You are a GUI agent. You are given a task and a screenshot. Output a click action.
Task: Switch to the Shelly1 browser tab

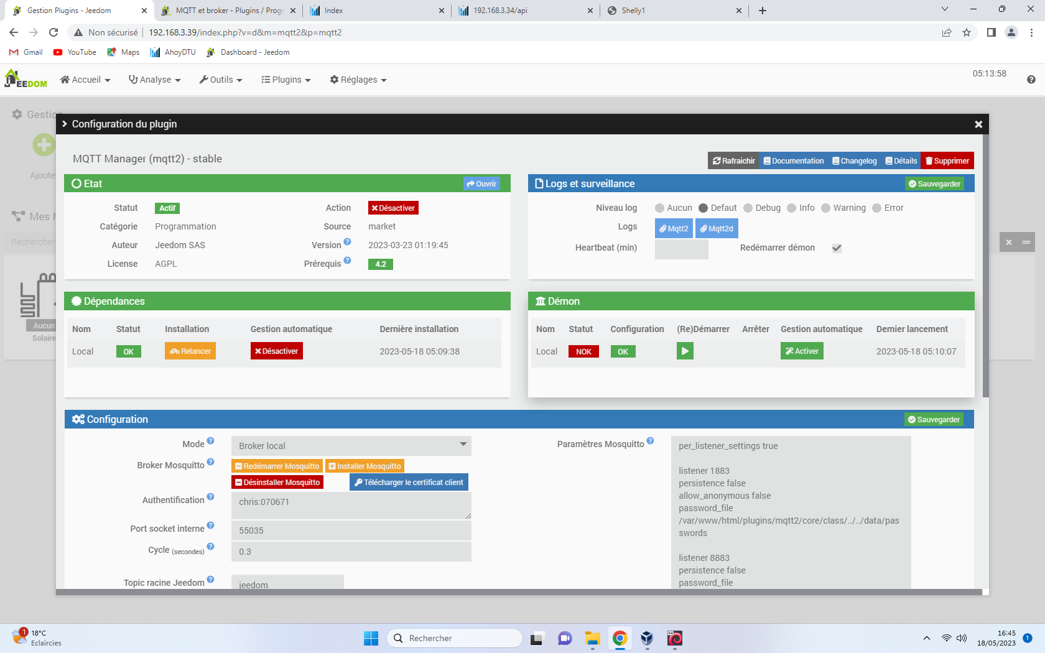coord(675,11)
